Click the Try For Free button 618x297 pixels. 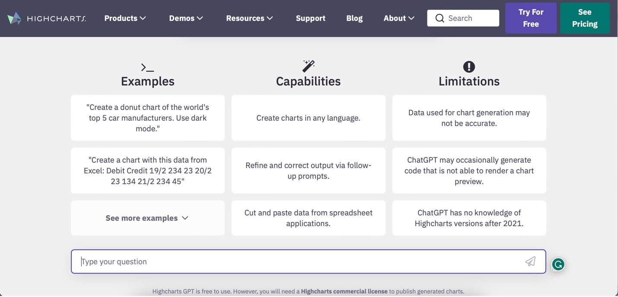[x=531, y=18]
